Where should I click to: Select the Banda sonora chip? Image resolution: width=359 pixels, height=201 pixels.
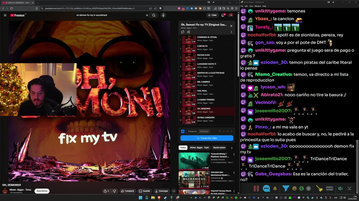tap(219, 148)
